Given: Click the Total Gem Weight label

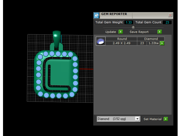Looking at the screenshot, I should point(109,22).
